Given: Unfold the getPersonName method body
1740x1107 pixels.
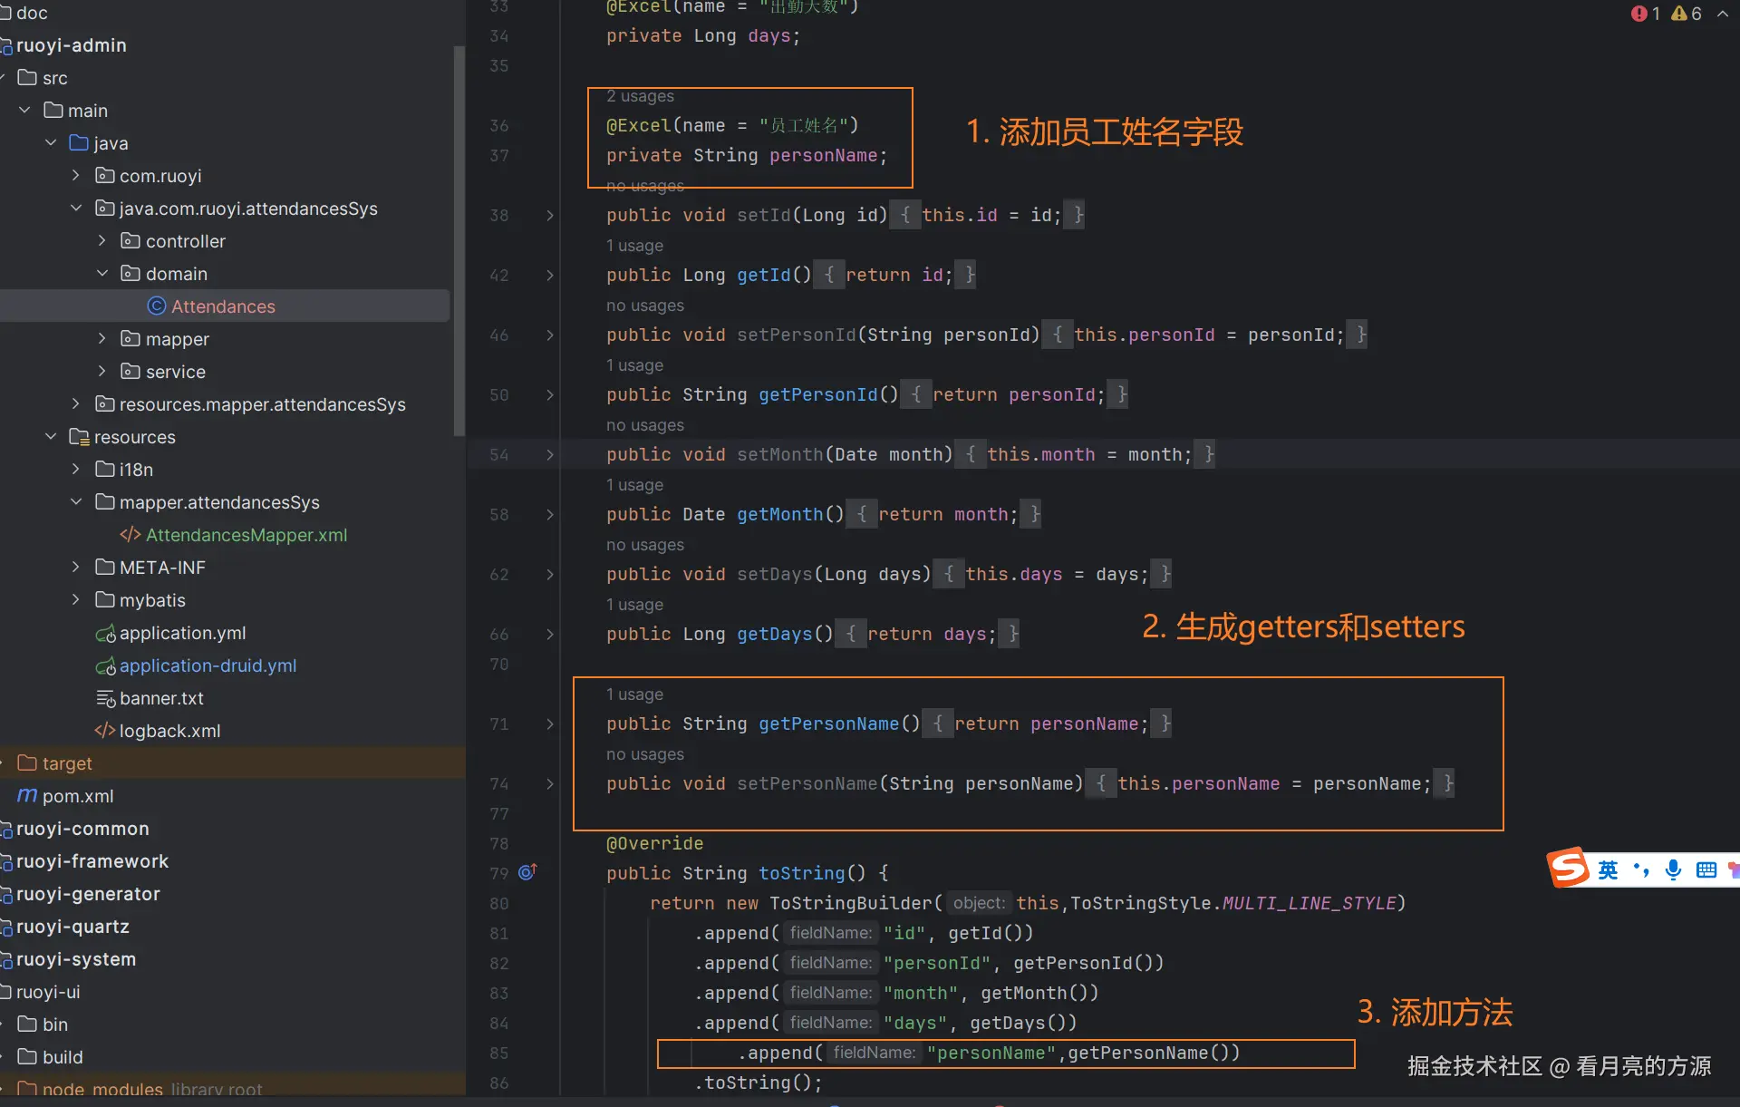Looking at the screenshot, I should pos(549,724).
